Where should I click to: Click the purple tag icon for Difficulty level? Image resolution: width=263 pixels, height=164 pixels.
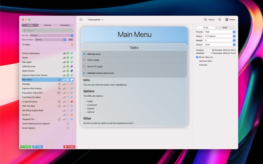(x=72, y=67)
